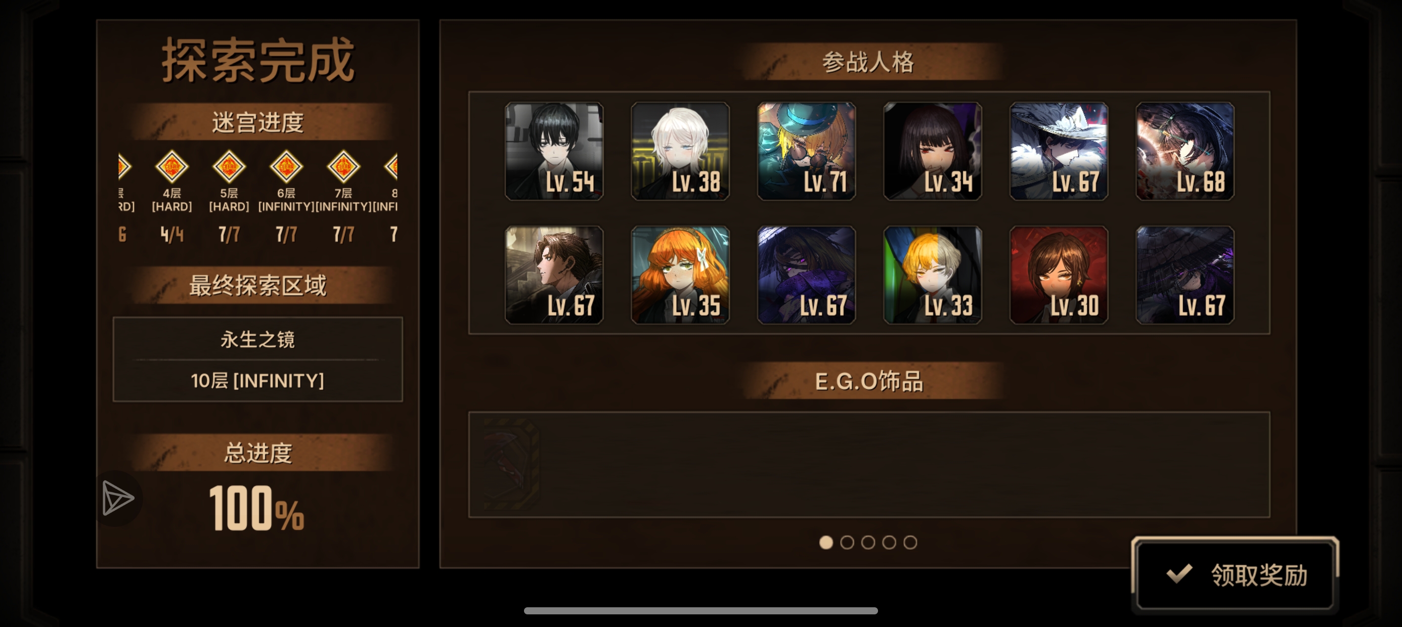The image size is (1402, 627).
Task: Open the Lv. 33 blonde character portrait
Action: click(933, 276)
